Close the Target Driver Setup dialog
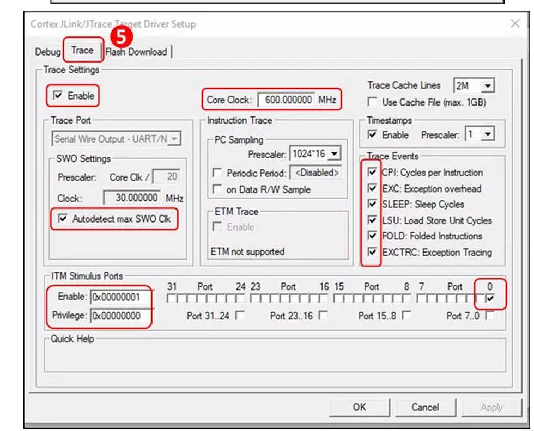The image size is (534, 431). tap(515, 23)
